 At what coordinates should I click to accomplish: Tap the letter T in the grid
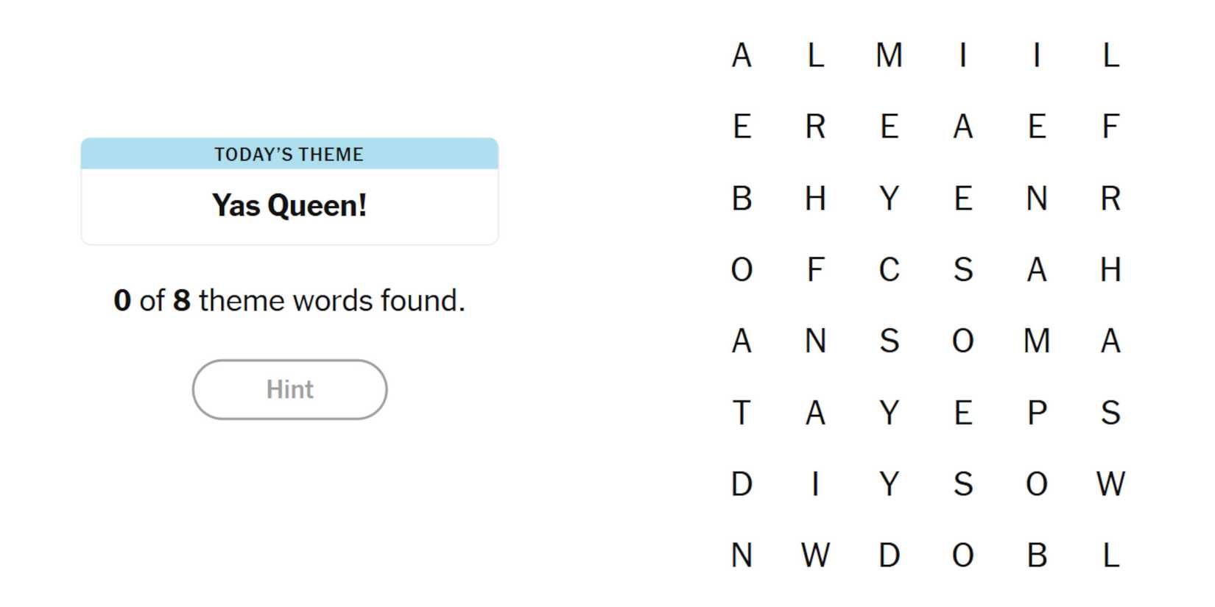[742, 413]
